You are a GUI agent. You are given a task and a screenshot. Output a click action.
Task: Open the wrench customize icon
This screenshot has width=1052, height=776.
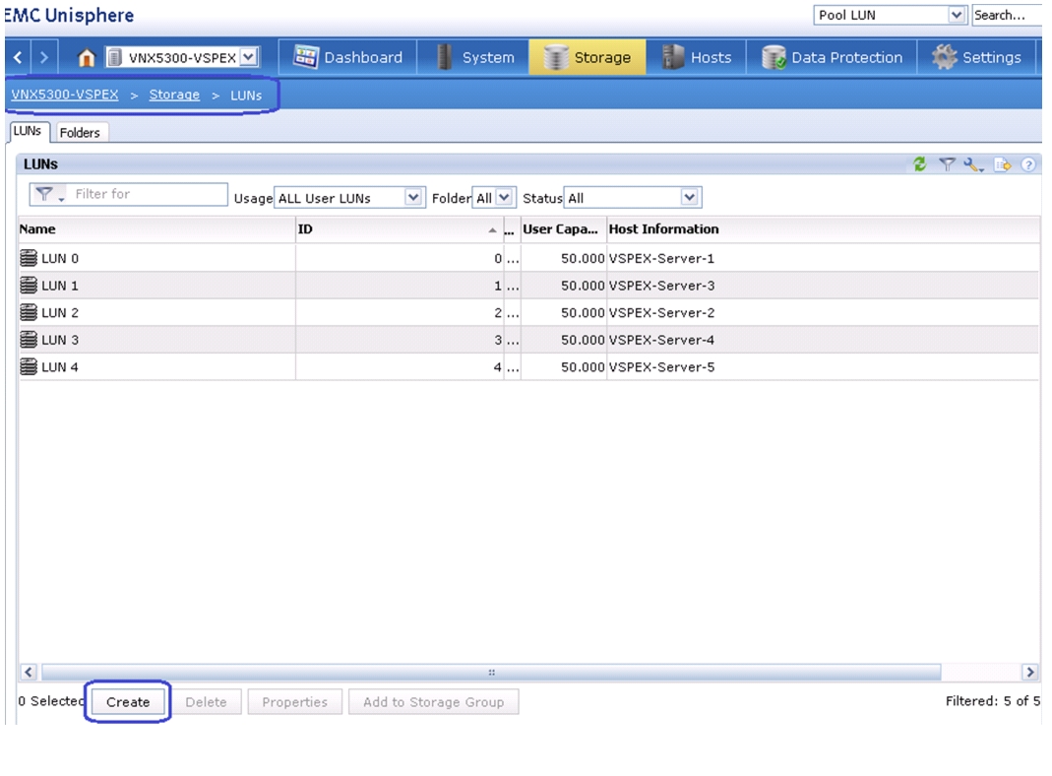click(973, 164)
